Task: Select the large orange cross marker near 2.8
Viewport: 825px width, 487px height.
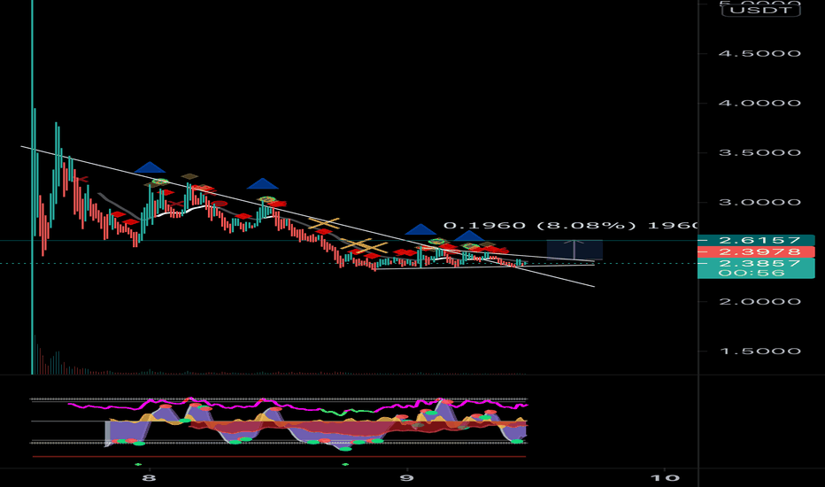Action: 324,224
